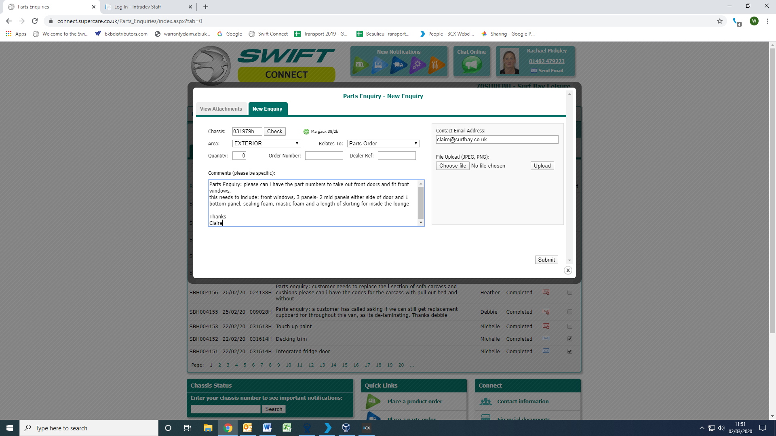Submit the new parts enquiry
776x436 pixels.
(546, 260)
